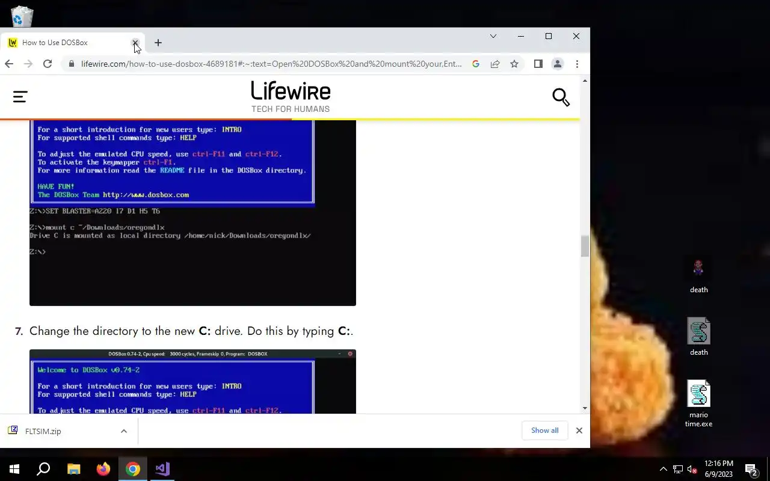
Task: Select the step 7 instruction text
Action: click(x=191, y=331)
